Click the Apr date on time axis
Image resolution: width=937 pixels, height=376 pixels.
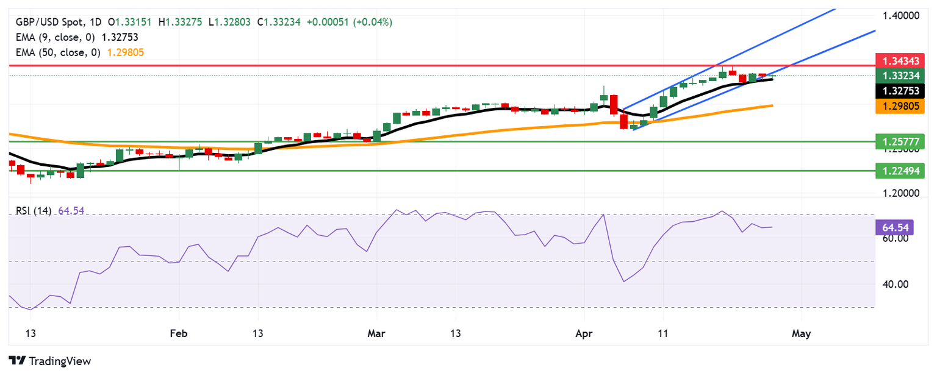(584, 334)
